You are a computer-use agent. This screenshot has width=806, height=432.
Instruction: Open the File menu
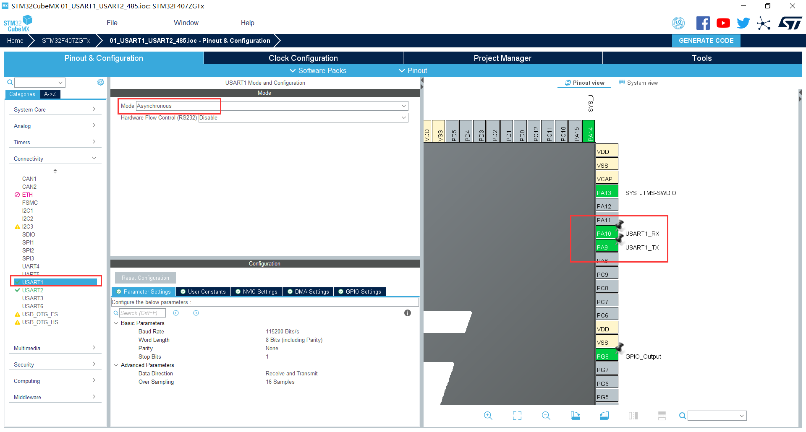click(x=112, y=23)
